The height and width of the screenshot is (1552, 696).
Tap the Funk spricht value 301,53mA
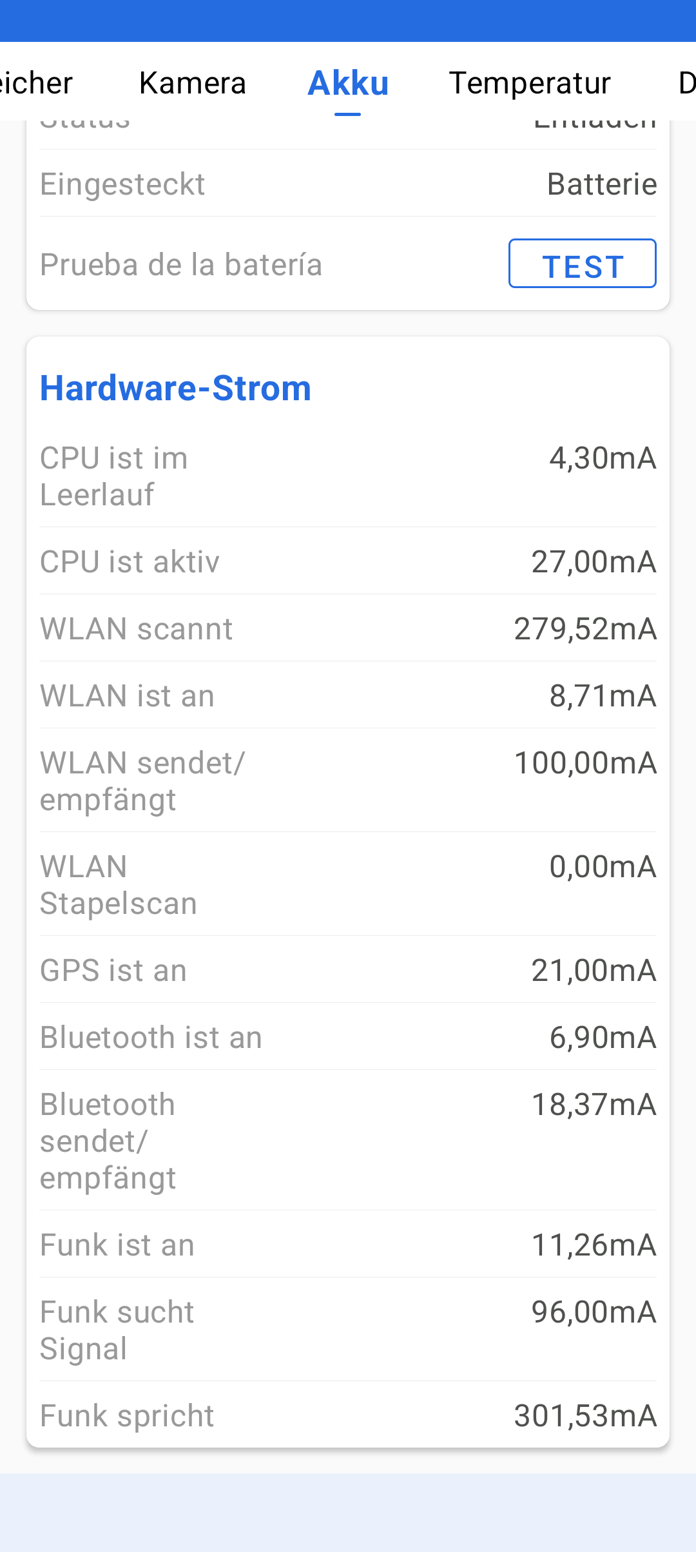tap(585, 1416)
